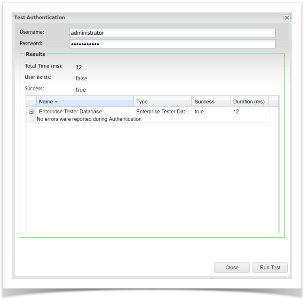Sort by the Success column header

pyautogui.click(x=210, y=101)
